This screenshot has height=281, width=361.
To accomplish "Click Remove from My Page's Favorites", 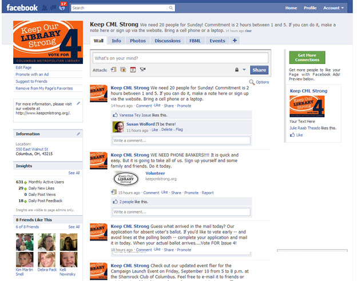I will coord(44,88).
